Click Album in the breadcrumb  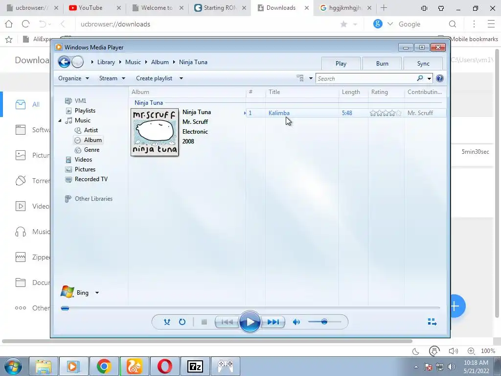click(x=160, y=62)
